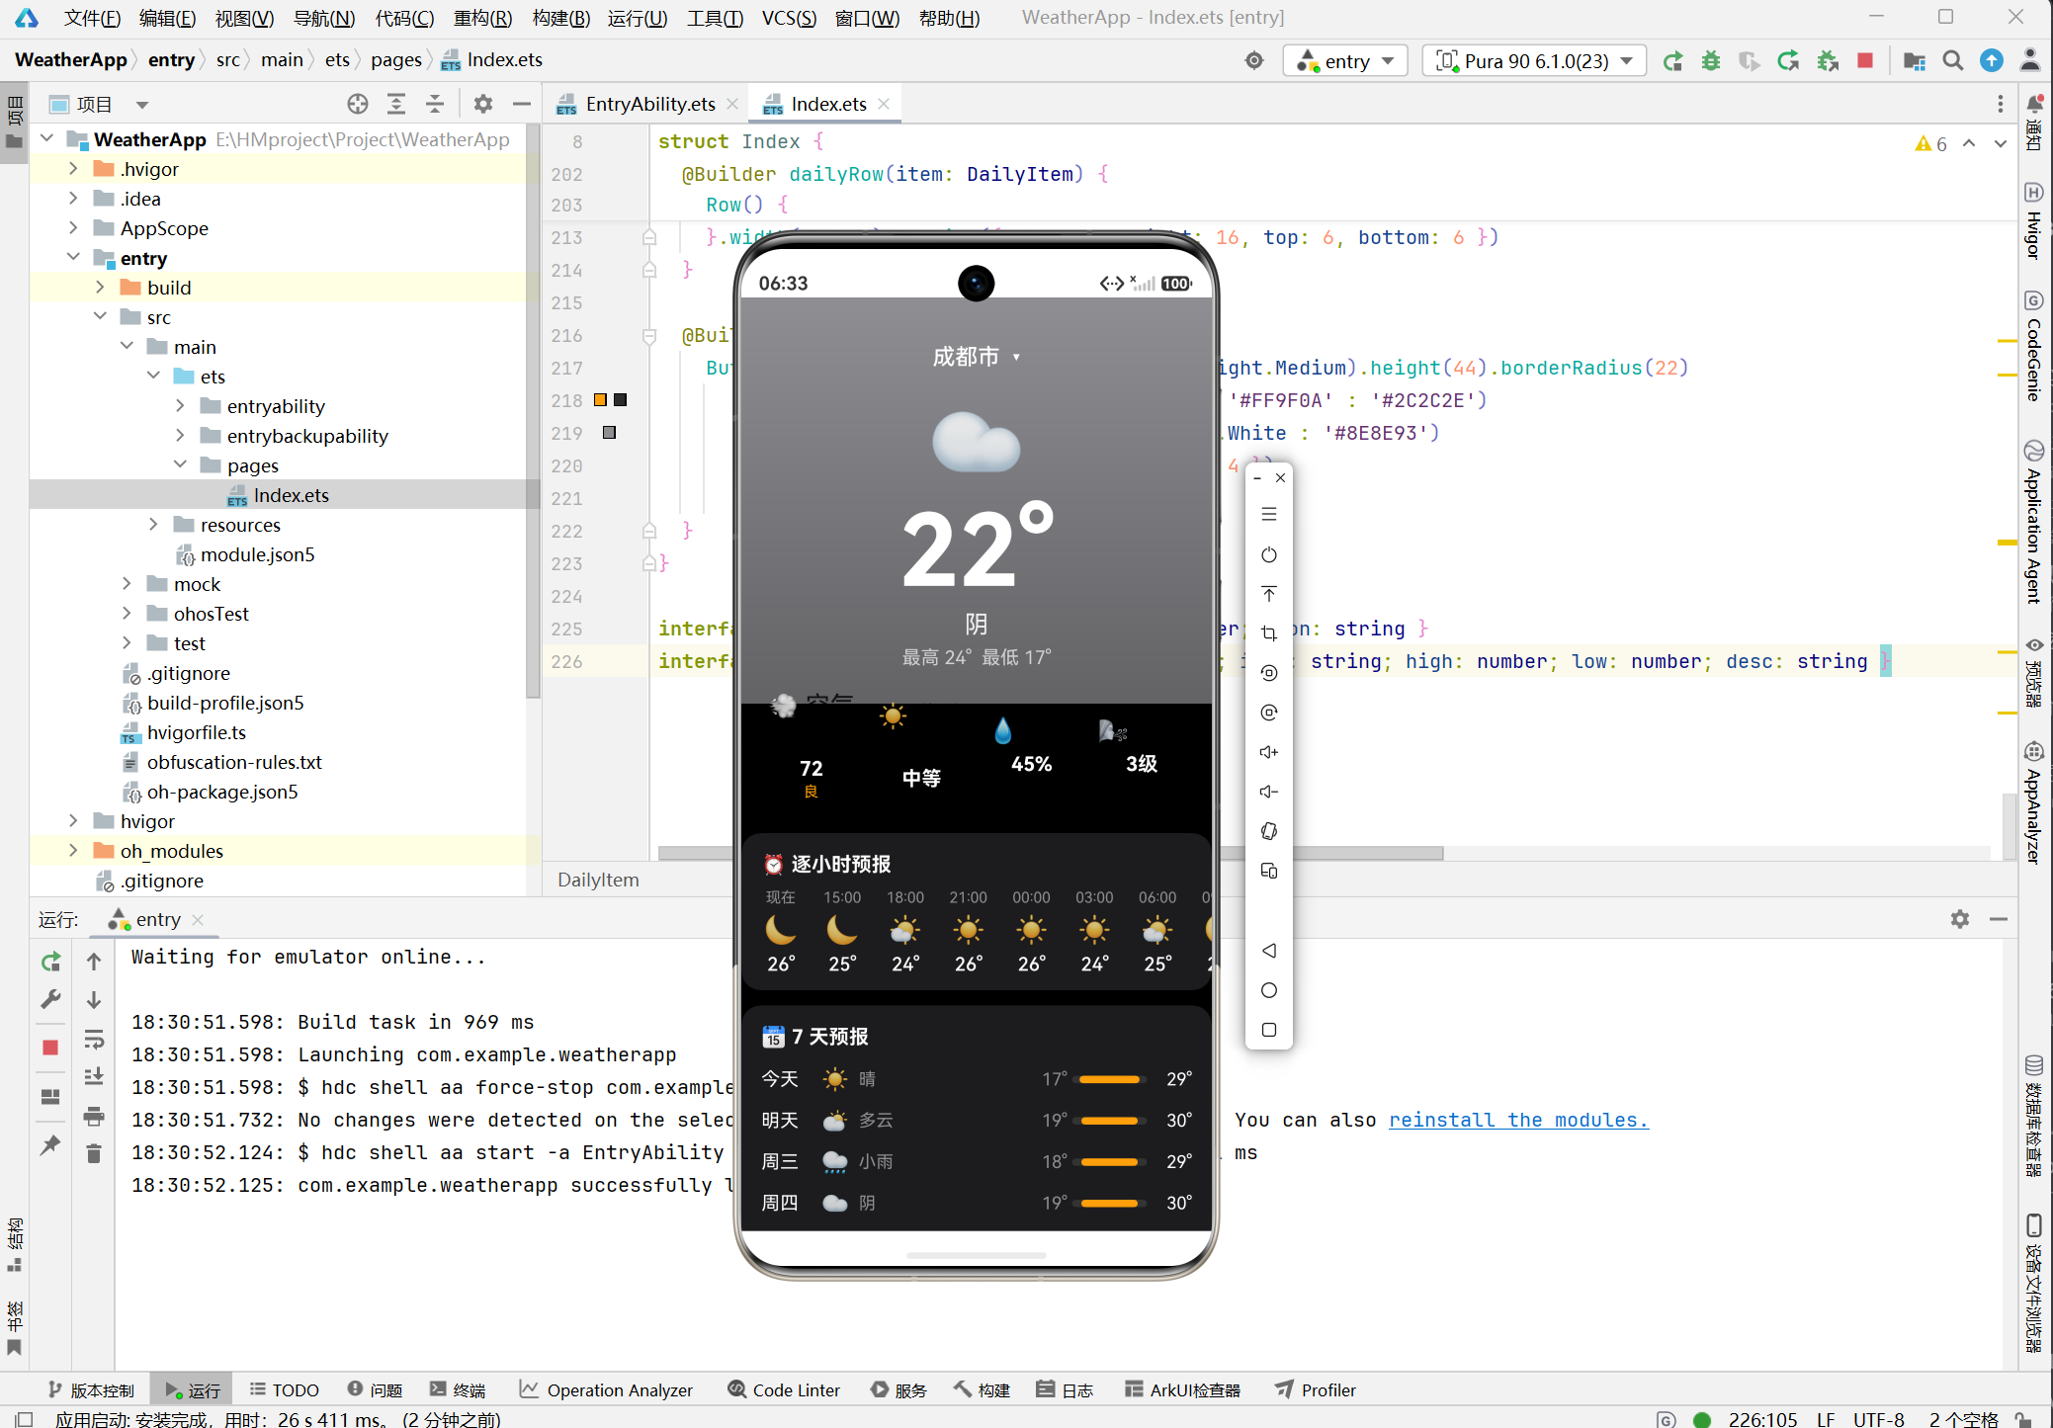Open the Search Everywhere magnifier
The height and width of the screenshot is (1428, 2053).
click(1952, 60)
